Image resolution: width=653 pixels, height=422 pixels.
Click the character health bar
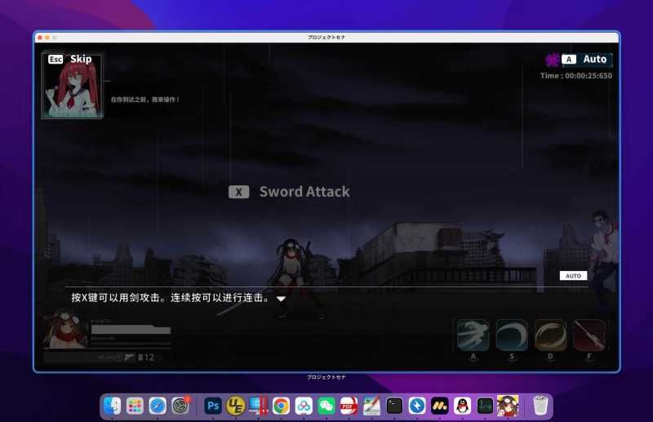click(x=131, y=331)
